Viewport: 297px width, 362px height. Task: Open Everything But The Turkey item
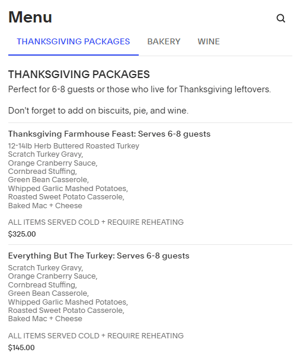click(99, 256)
